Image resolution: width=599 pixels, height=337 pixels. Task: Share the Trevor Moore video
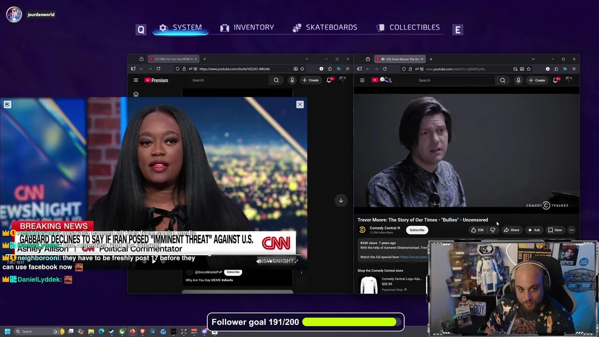511,230
